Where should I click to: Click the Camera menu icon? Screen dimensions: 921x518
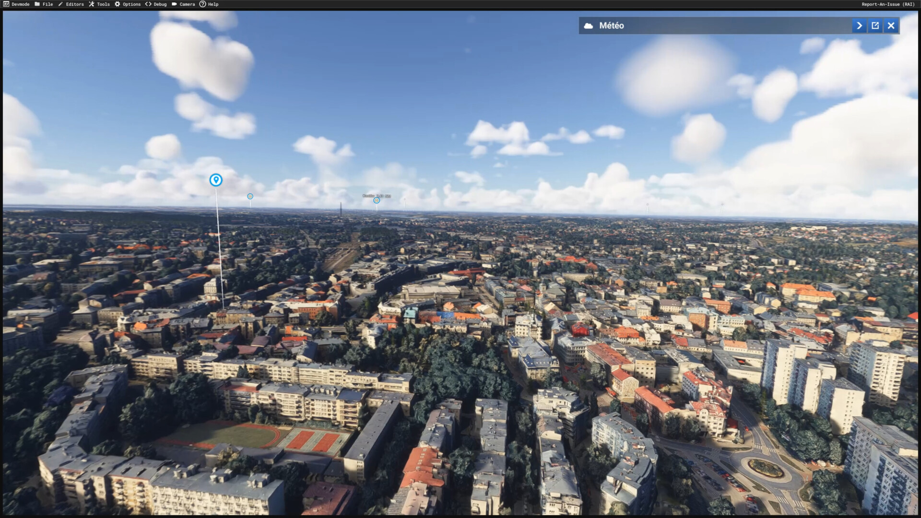coord(175,4)
